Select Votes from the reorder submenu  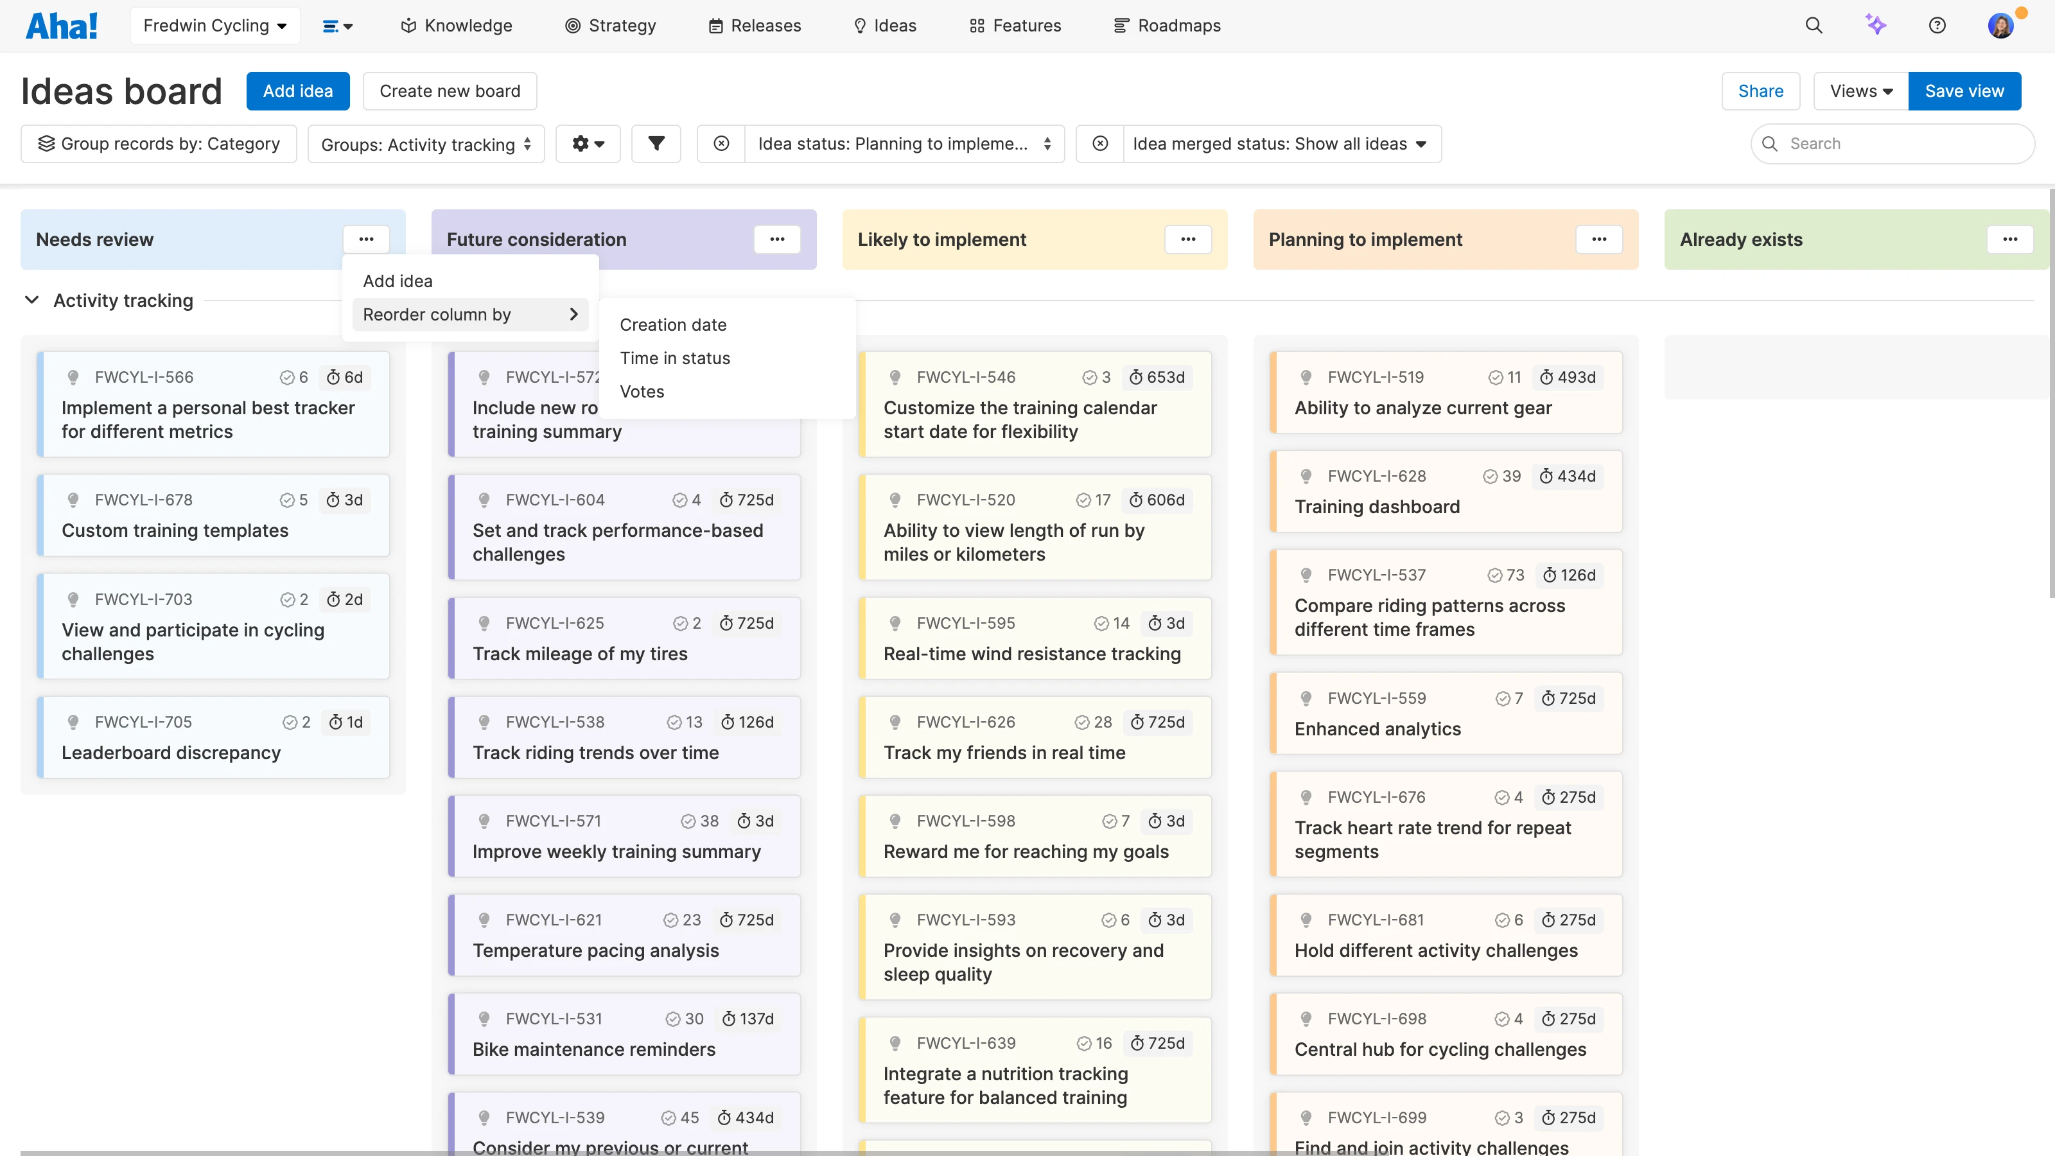click(x=642, y=392)
